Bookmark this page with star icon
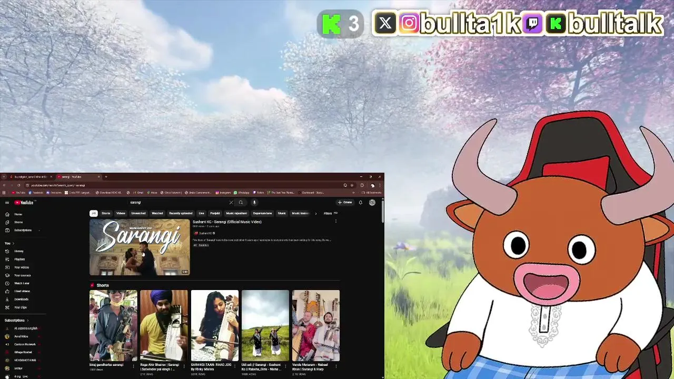The width and height of the screenshot is (674, 379). point(352,185)
